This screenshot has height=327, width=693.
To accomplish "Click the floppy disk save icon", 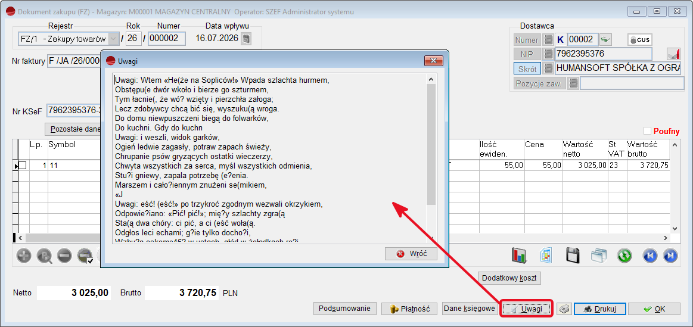I will [573, 256].
